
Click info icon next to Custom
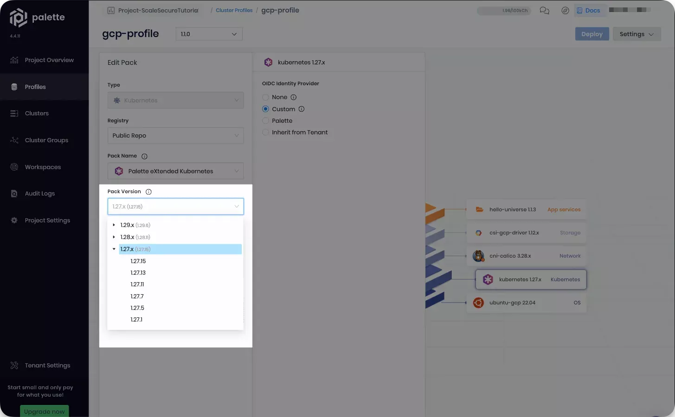[302, 109]
